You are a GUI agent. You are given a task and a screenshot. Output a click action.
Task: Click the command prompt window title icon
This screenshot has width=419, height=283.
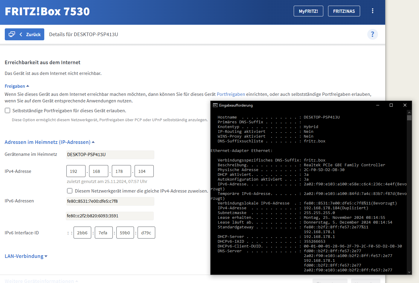tap(215, 105)
